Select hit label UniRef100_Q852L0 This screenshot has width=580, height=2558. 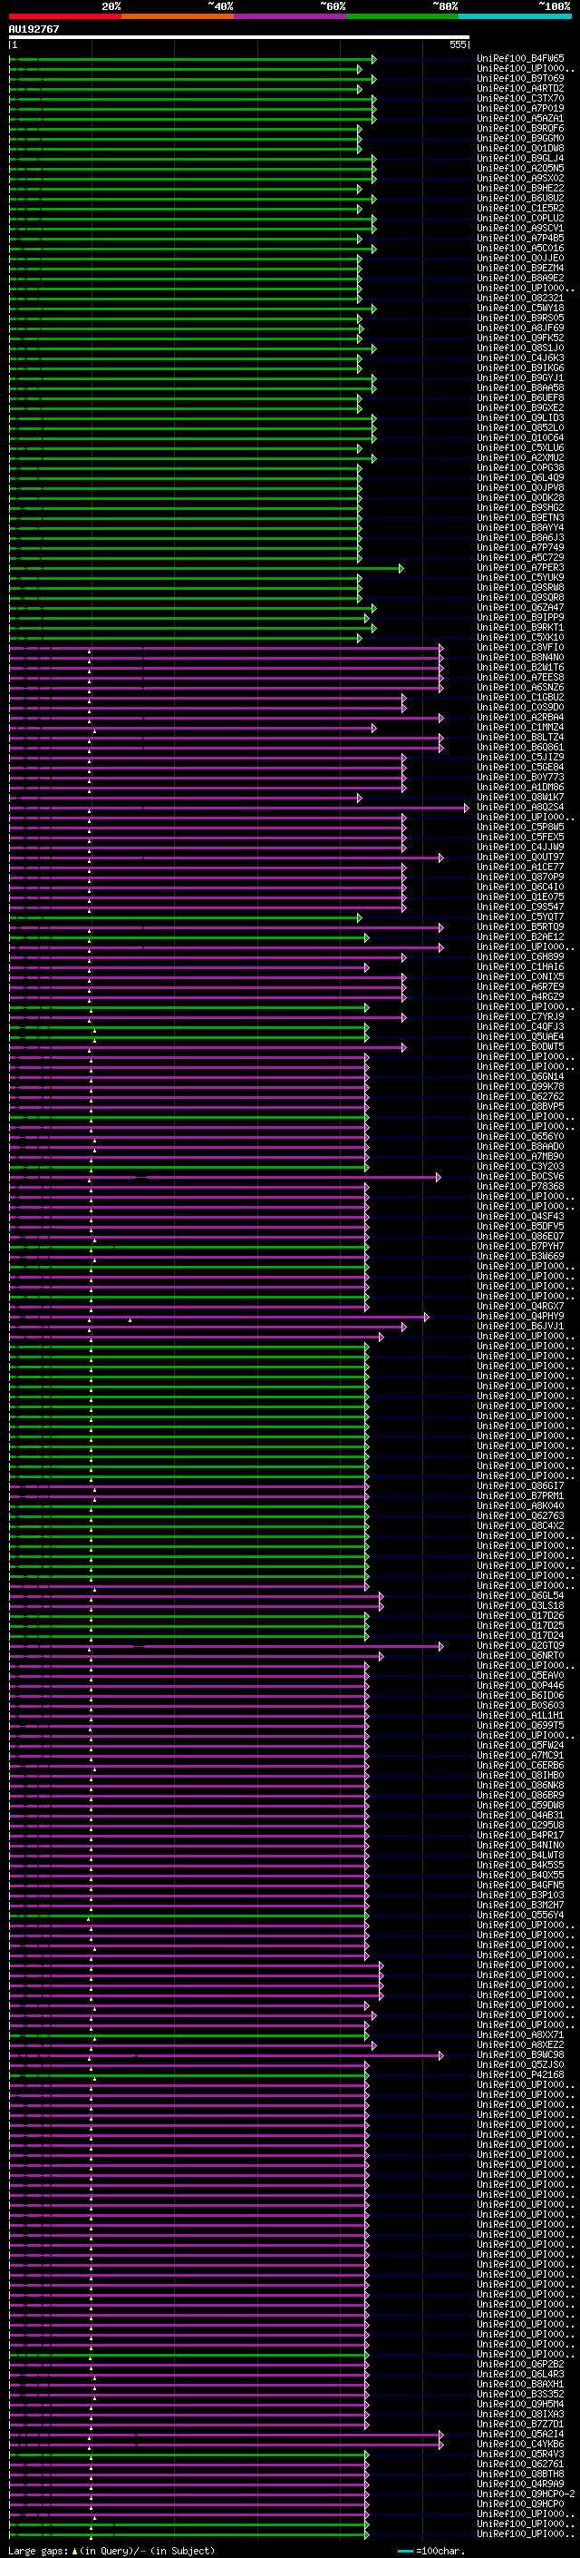[520, 428]
